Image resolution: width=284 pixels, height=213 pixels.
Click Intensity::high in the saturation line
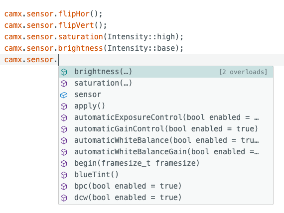[142, 37]
